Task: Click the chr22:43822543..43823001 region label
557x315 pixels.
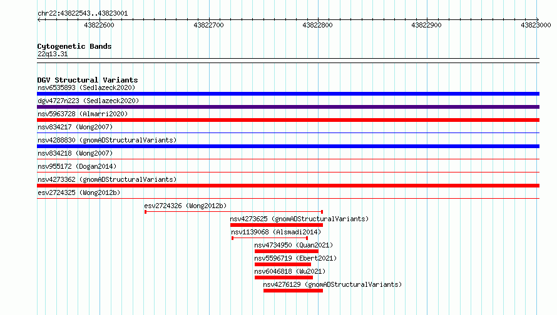Action: 83,13
